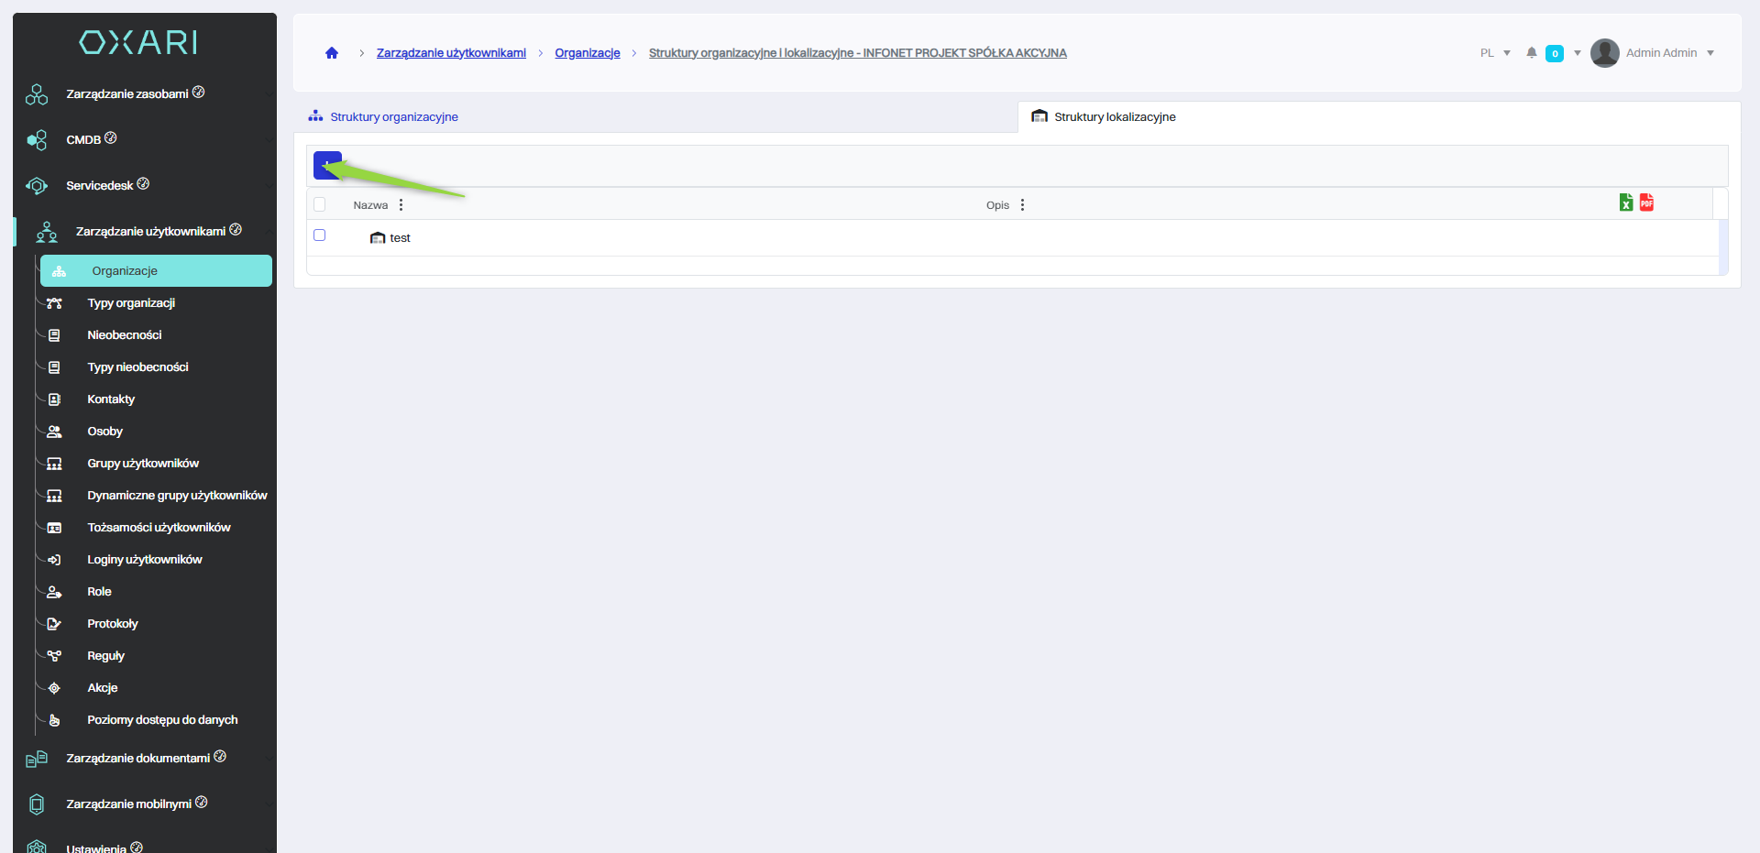The image size is (1760, 853).
Task: Export table to PDF file
Action: [x=1646, y=202]
